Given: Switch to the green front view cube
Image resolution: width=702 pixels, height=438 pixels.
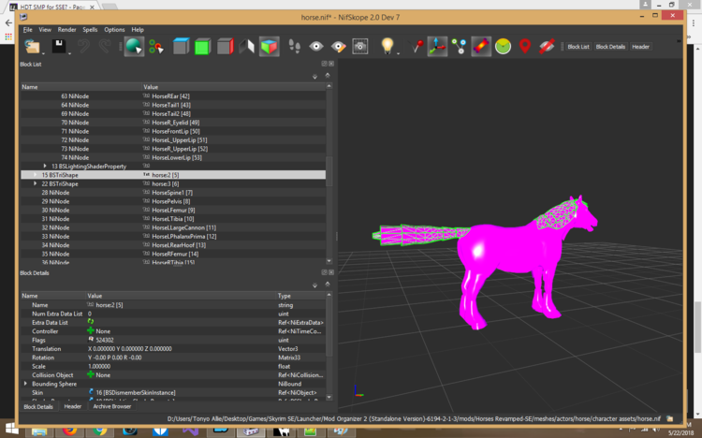Looking at the screenshot, I should pyautogui.click(x=203, y=46).
